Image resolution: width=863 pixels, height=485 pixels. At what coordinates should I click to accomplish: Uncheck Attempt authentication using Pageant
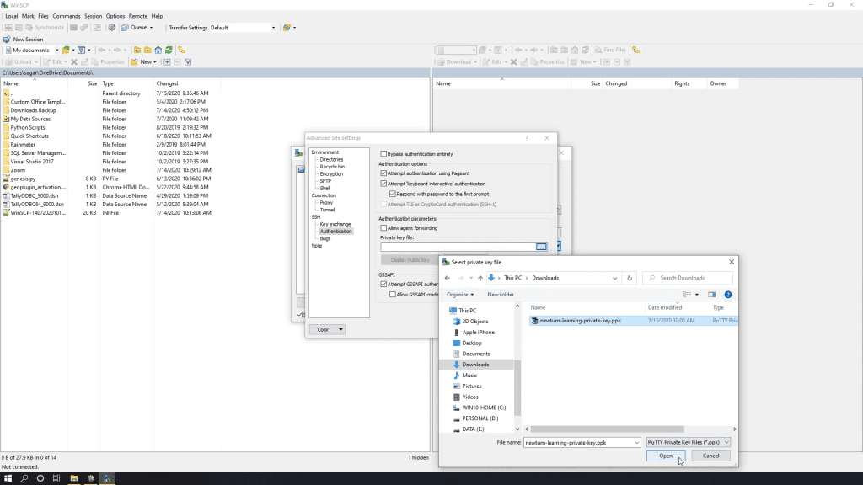(383, 173)
